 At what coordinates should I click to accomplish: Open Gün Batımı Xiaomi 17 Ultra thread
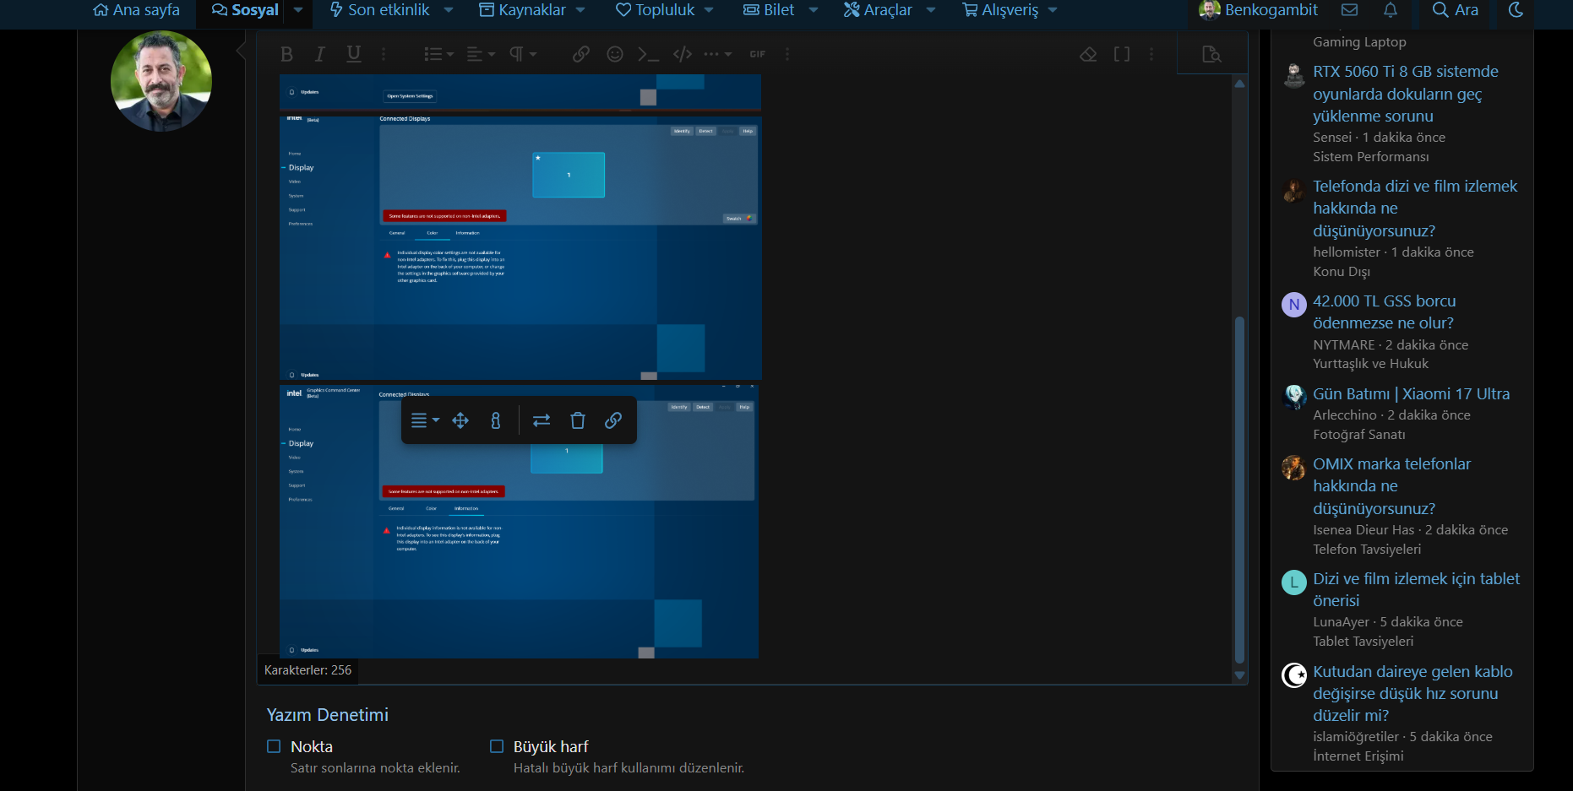1411,394
